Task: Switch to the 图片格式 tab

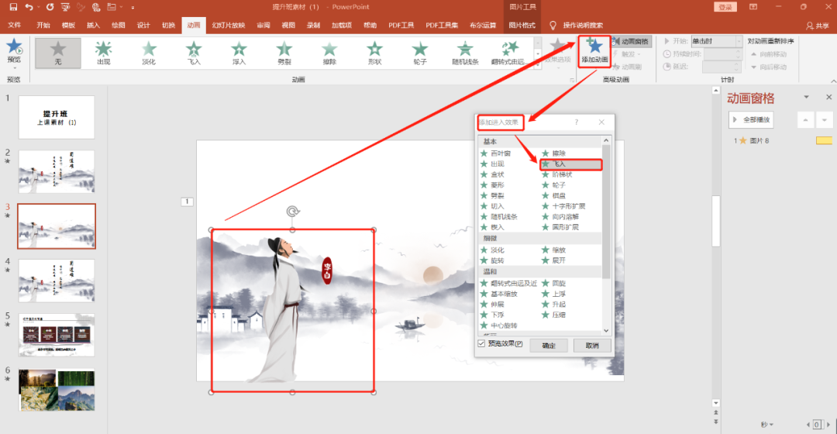Action: (522, 25)
